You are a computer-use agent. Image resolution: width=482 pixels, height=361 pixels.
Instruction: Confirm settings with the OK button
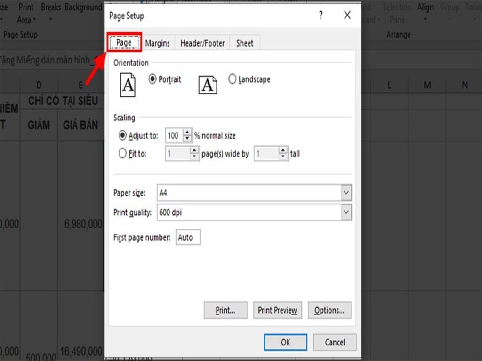point(285,342)
